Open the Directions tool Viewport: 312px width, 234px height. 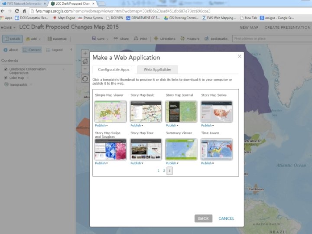point(165,39)
